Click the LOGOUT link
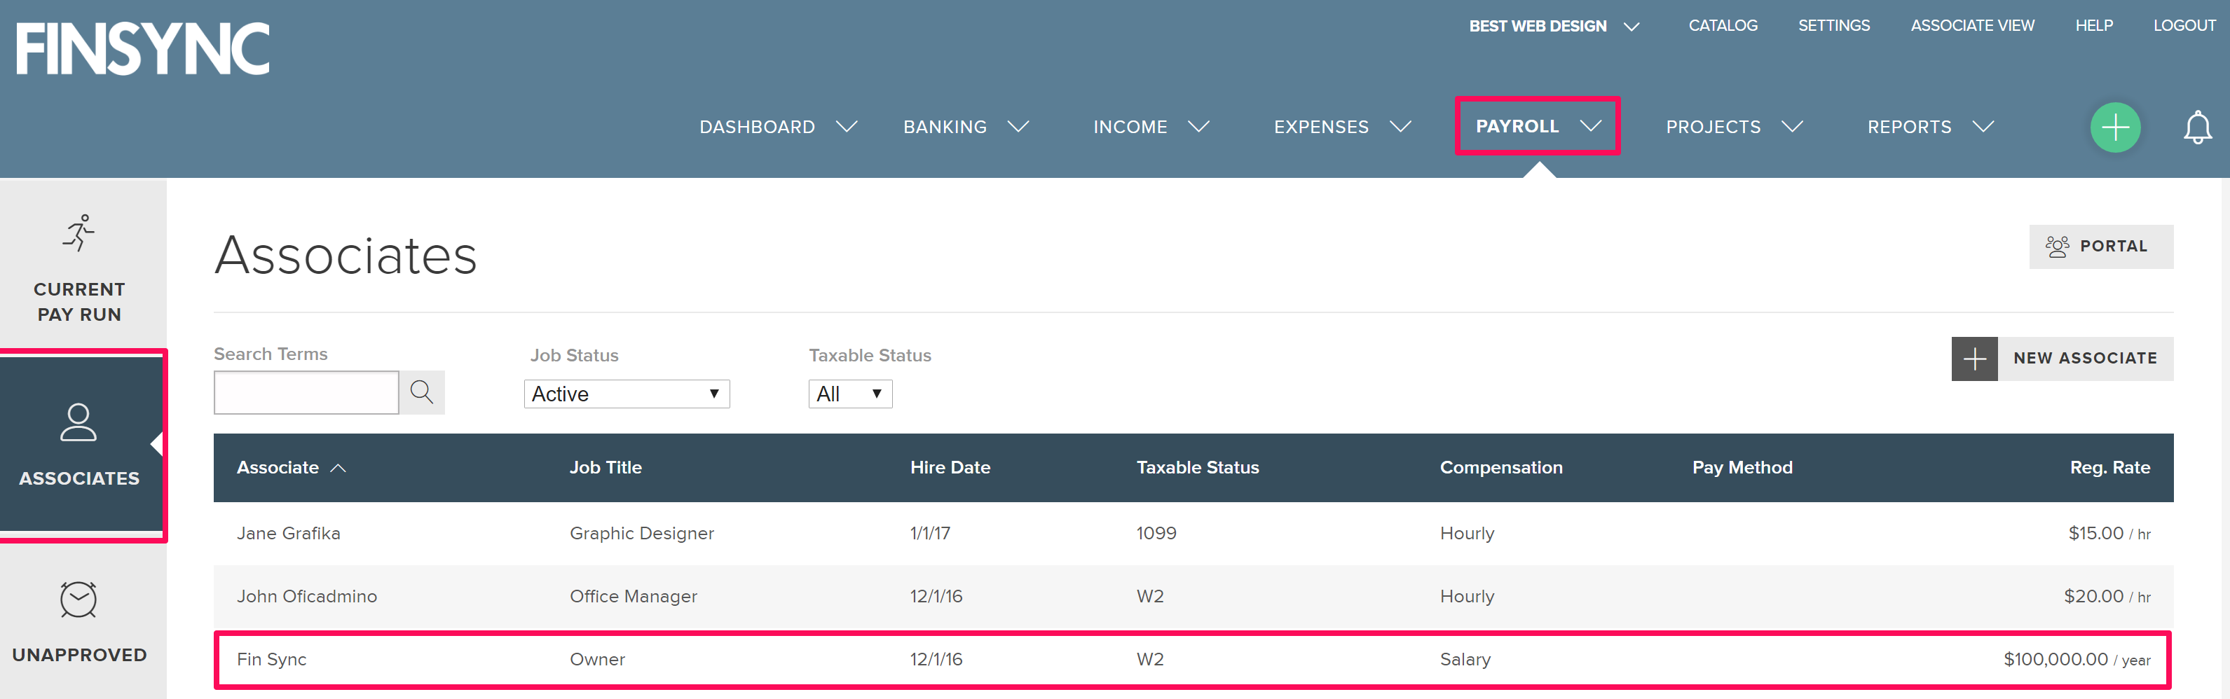The width and height of the screenshot is (2230, 699). (x=2184, y=25)
